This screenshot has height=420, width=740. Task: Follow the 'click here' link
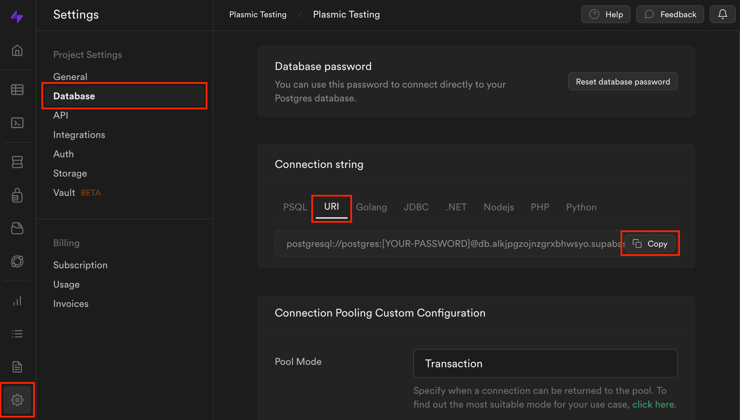click(653, 404)
